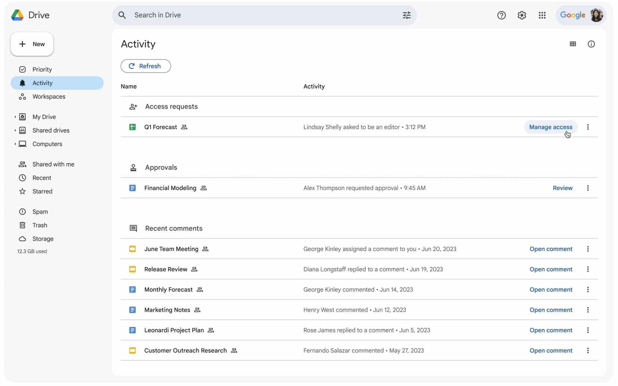Screen dimensions: 618x386
Task: Open comment for June Team Meeting
Action: pyautogui.click(x=551, y=249)
